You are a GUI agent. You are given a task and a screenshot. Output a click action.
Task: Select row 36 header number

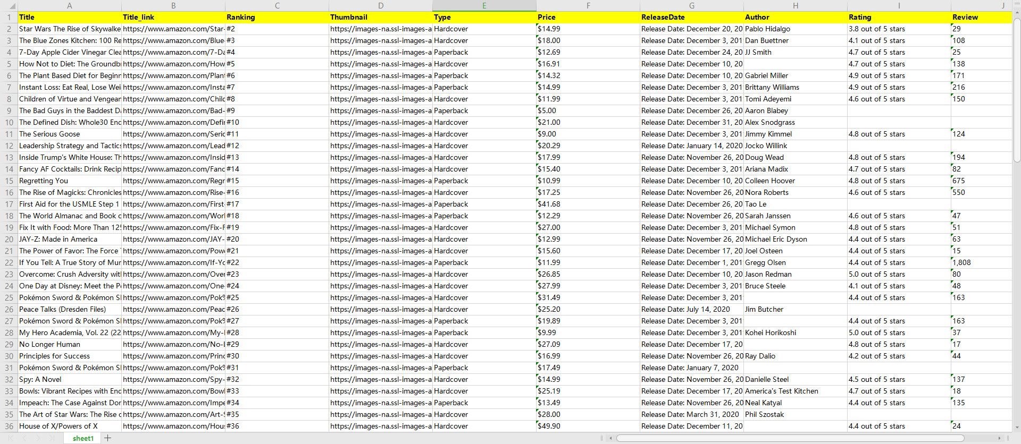coord(9,426)
